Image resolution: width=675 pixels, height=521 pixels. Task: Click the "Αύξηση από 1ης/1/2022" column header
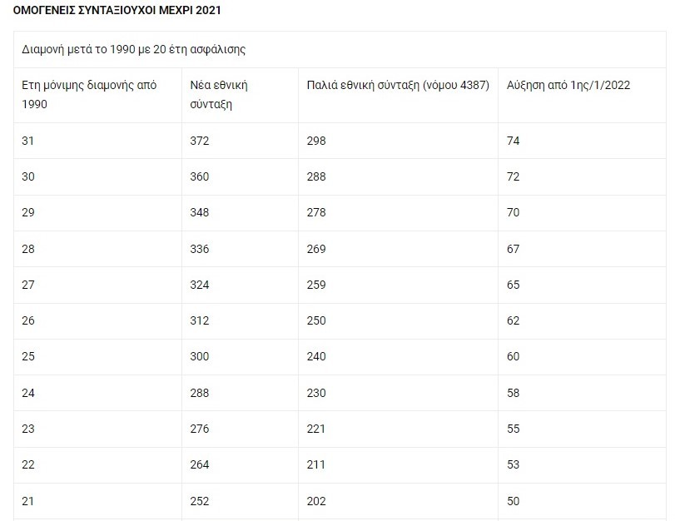click(x=568, y=85)
